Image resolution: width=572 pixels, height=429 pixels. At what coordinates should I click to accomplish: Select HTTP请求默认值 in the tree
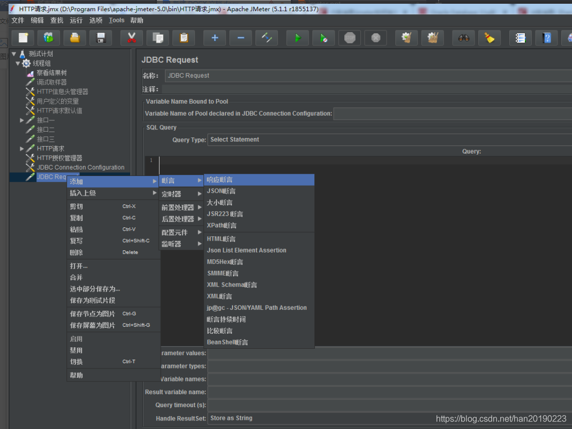pos(59,111)
